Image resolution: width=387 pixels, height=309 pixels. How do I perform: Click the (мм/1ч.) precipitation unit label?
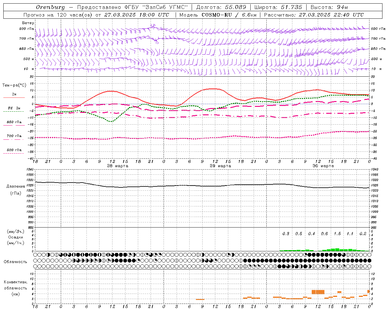click(x=16, y=243)
